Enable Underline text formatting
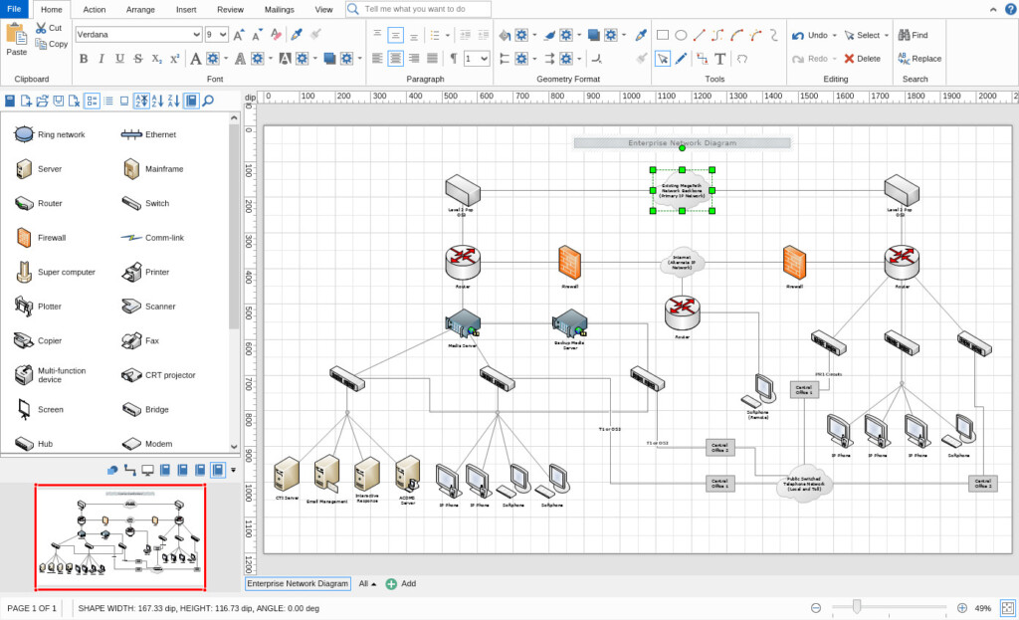This screenshot has width=1019, height=620. tap(119, 59)
